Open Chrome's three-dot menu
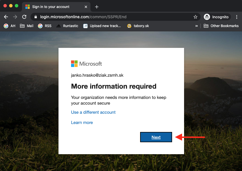 [237, 17]
